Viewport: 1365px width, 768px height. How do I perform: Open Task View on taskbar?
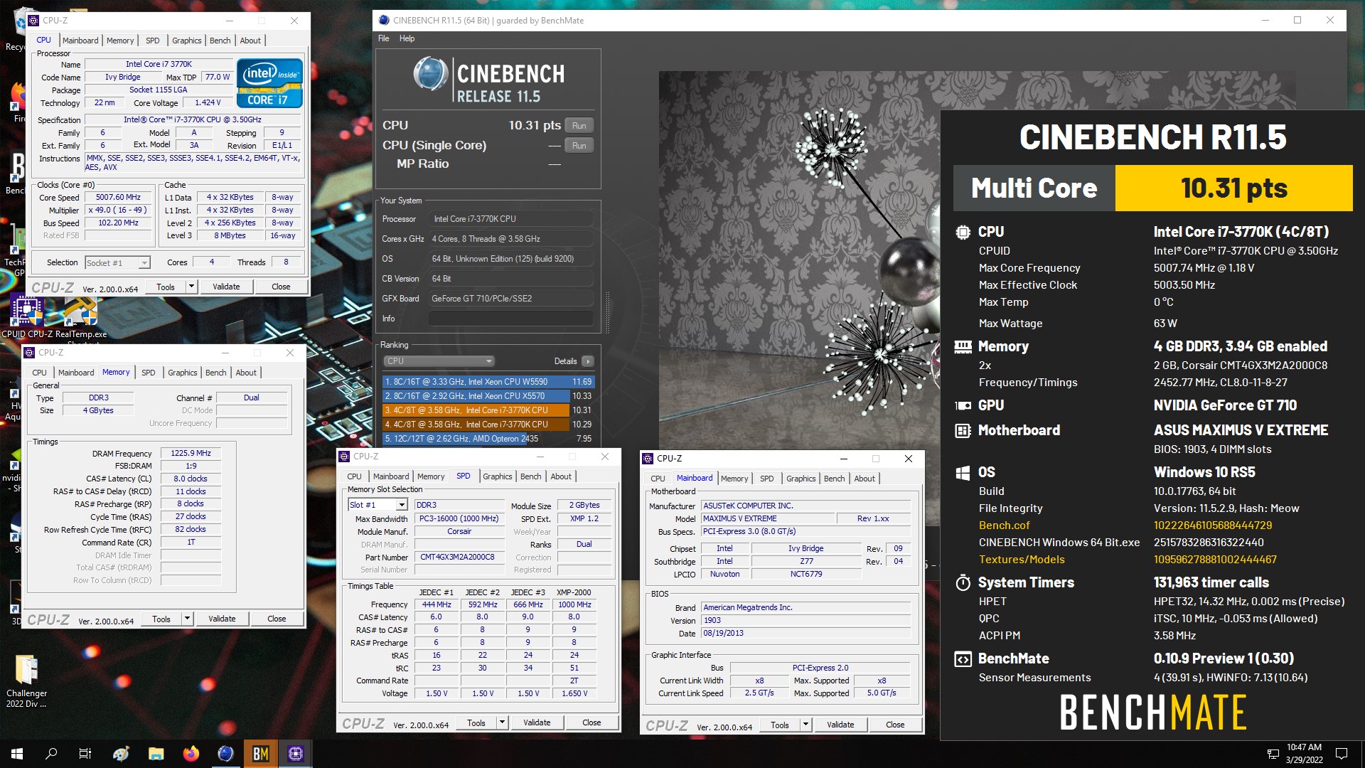[x=85, y=754]
